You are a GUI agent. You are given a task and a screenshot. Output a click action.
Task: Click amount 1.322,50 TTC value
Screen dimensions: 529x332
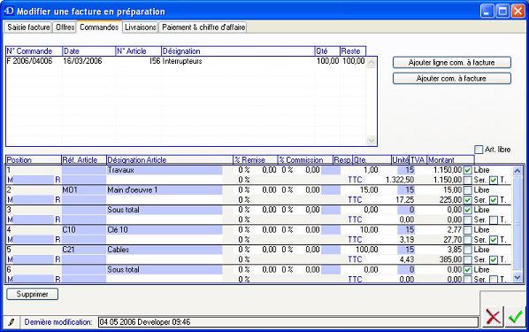tap(400, 180)
